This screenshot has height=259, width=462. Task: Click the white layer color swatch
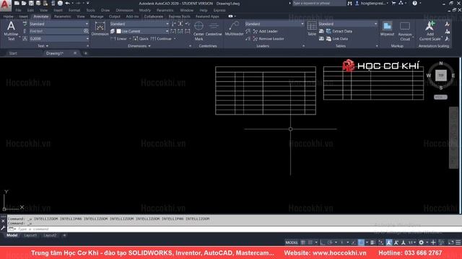118,31
